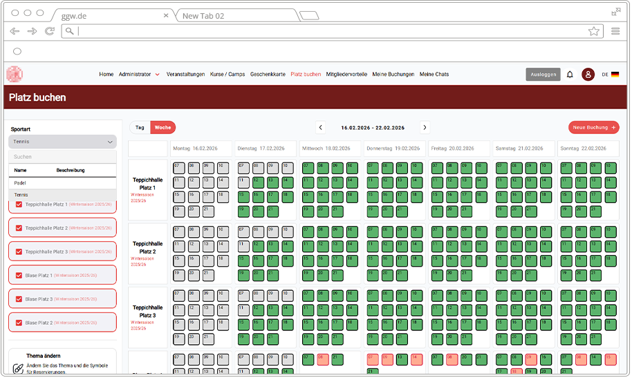The height and width of the screenshot is (380, 632).
Task: Click Neue Buchung button
Action: [594, 128]
